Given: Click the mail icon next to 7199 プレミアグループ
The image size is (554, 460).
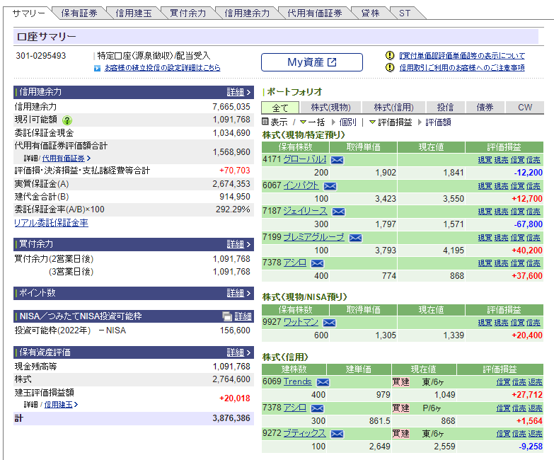Looking at the screenshot, I should pos(355,238).
